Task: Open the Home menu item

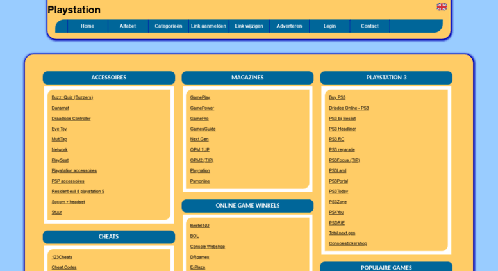Action: coord(87,26)
